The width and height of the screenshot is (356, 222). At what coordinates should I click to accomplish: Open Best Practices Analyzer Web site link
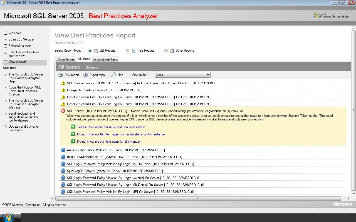[x=26, y=104]
